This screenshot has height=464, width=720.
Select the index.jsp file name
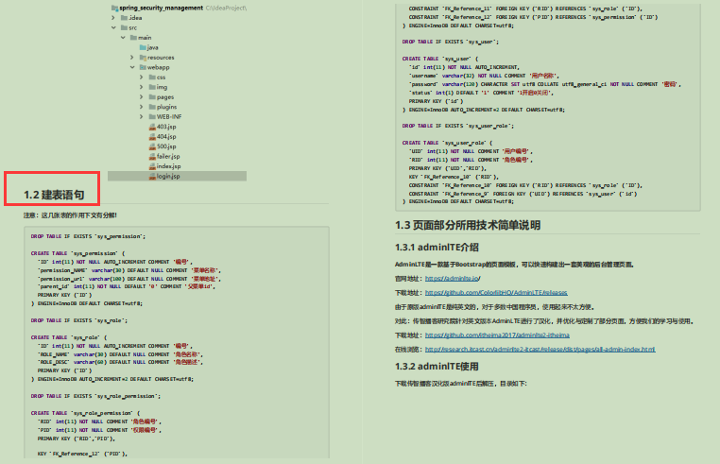168,166
